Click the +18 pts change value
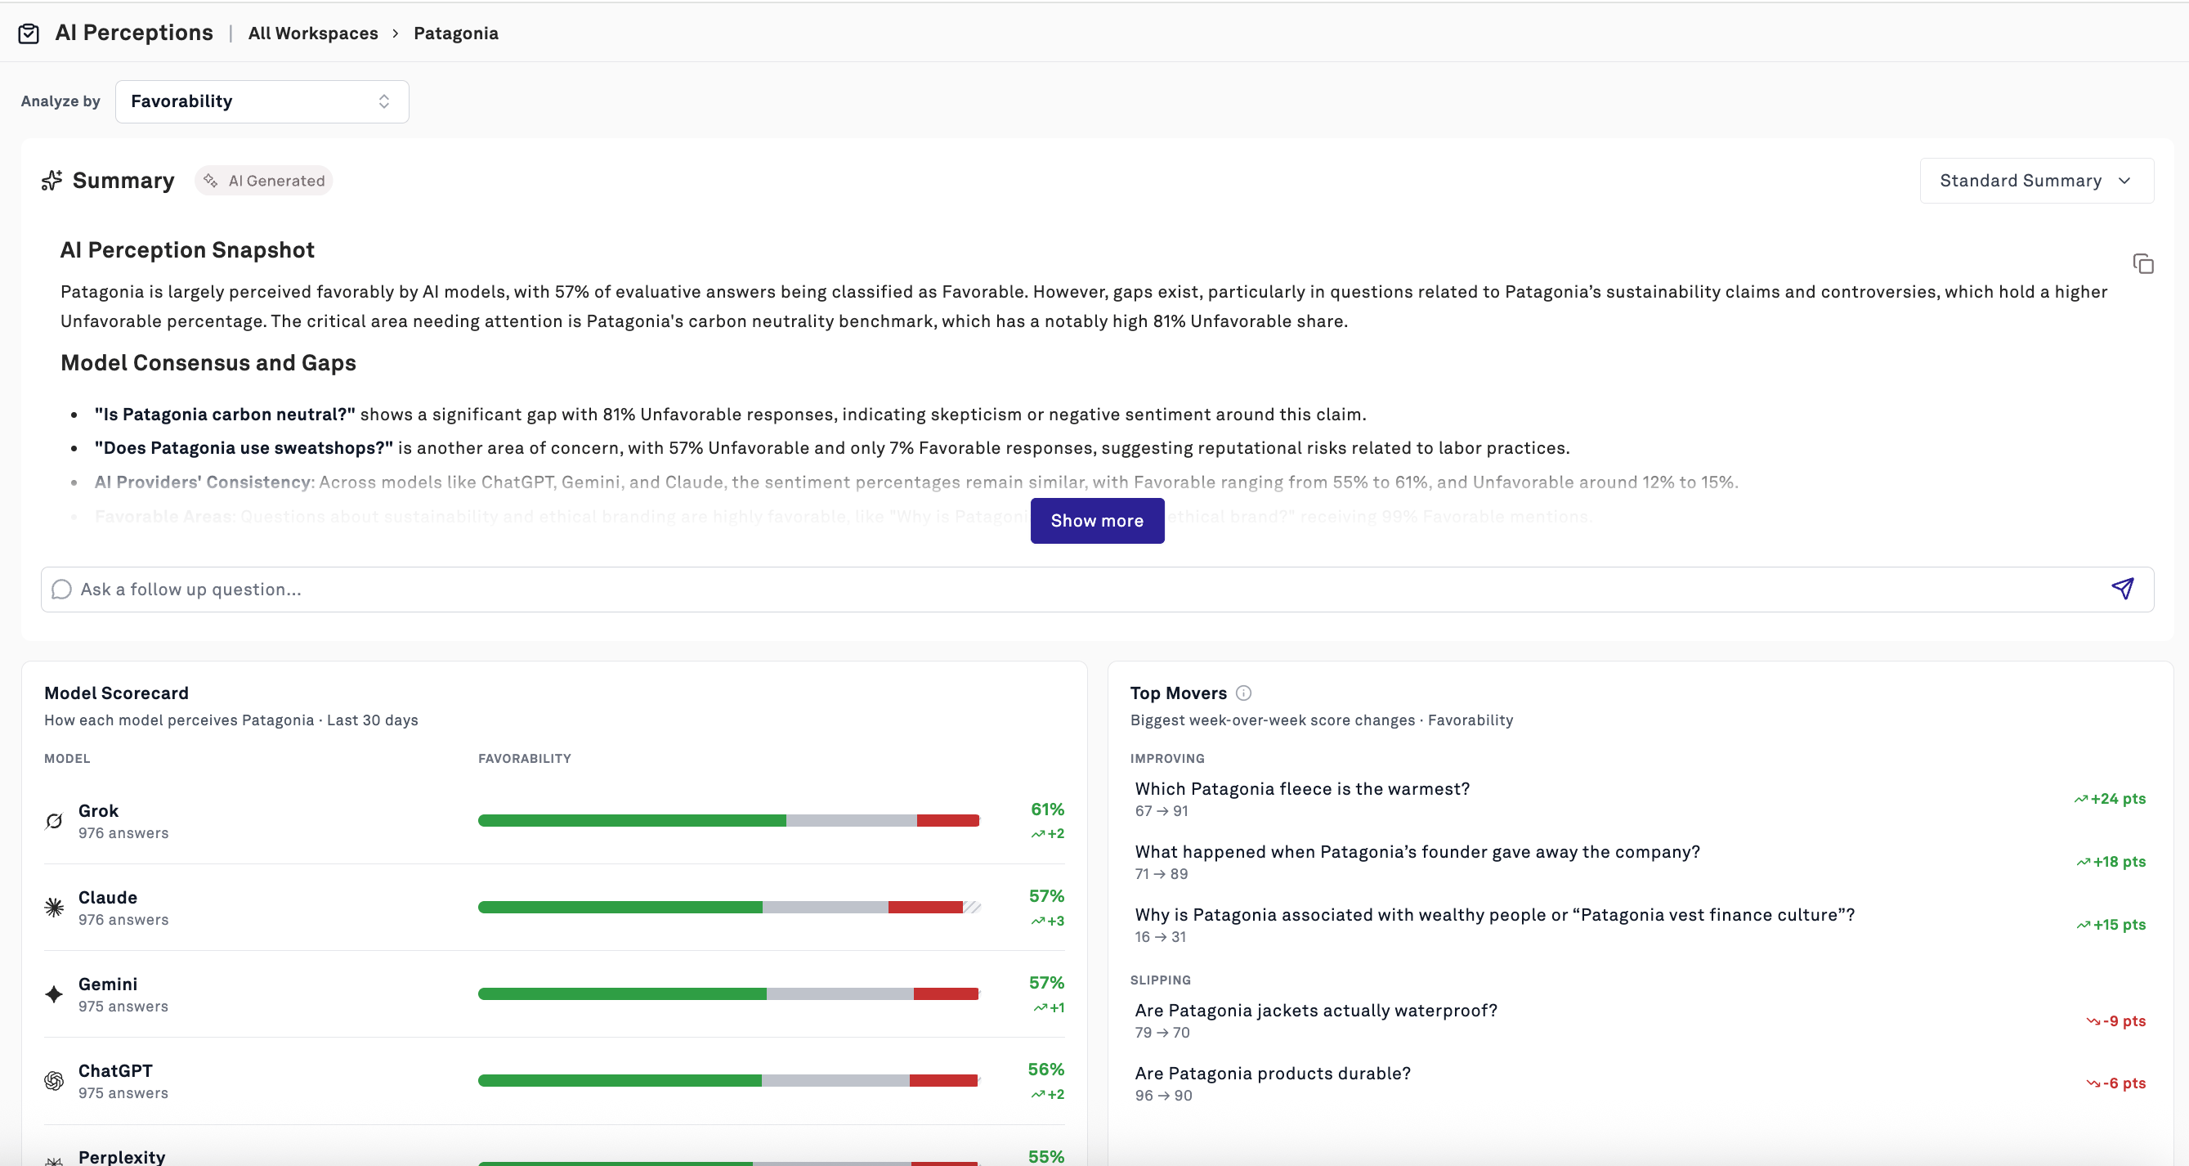The width and height of the screenshot is (2189, 1166). [2111, 861]
